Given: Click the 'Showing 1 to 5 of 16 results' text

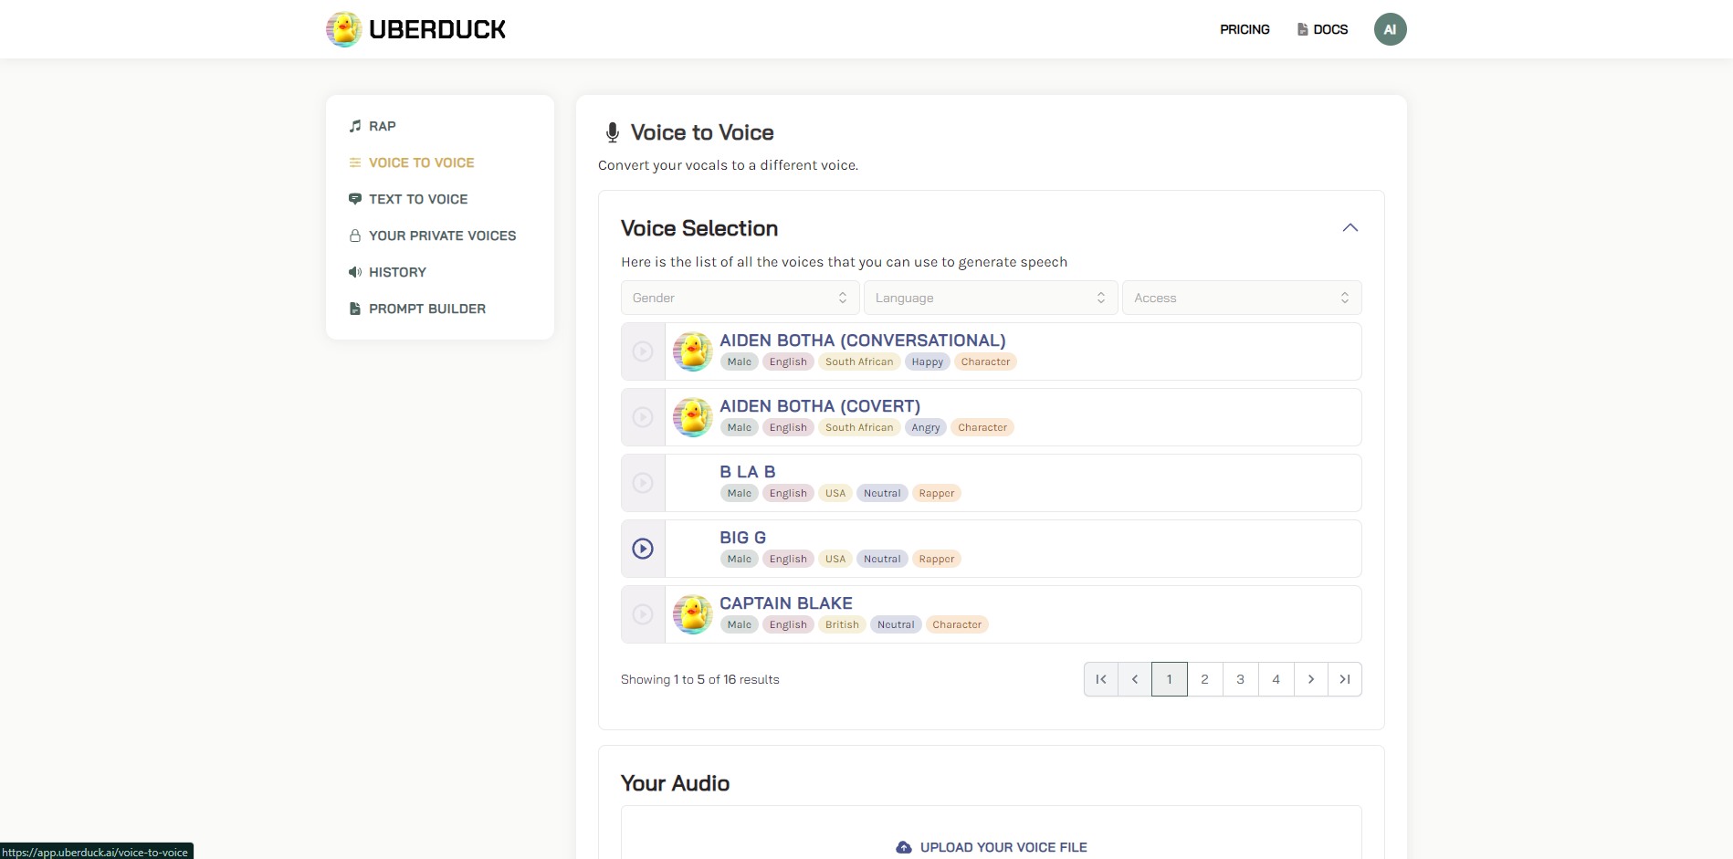Looking at the screenshot, I should pos(700,679).
